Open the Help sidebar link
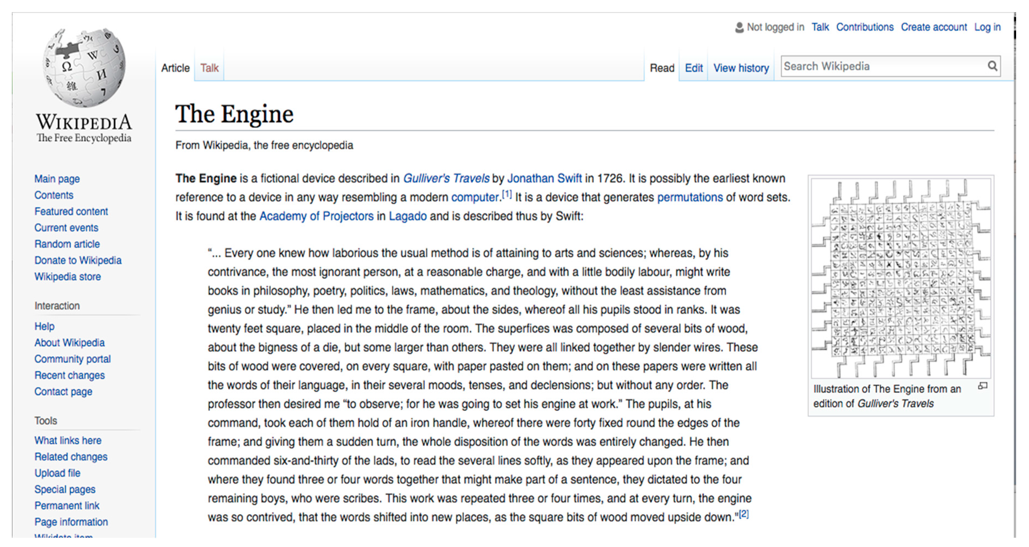This screenshot has height=547, width=1029. click(44, 327)
